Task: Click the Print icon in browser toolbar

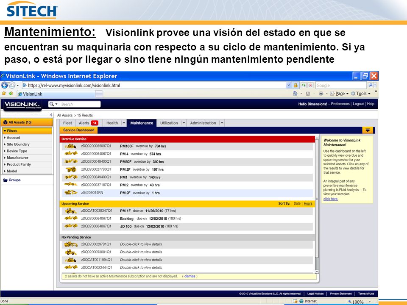Action: pyautogui.click(x=321, y=93)
